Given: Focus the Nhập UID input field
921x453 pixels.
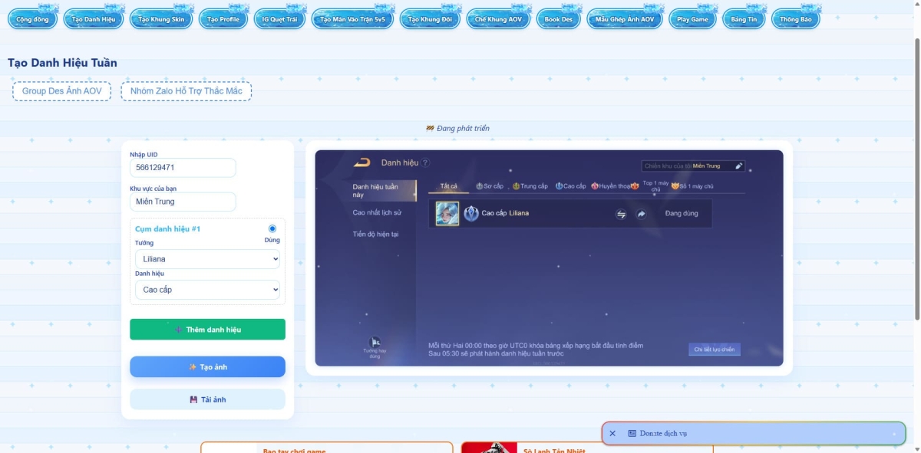Looking at the screenshot, I should point(183,167).
